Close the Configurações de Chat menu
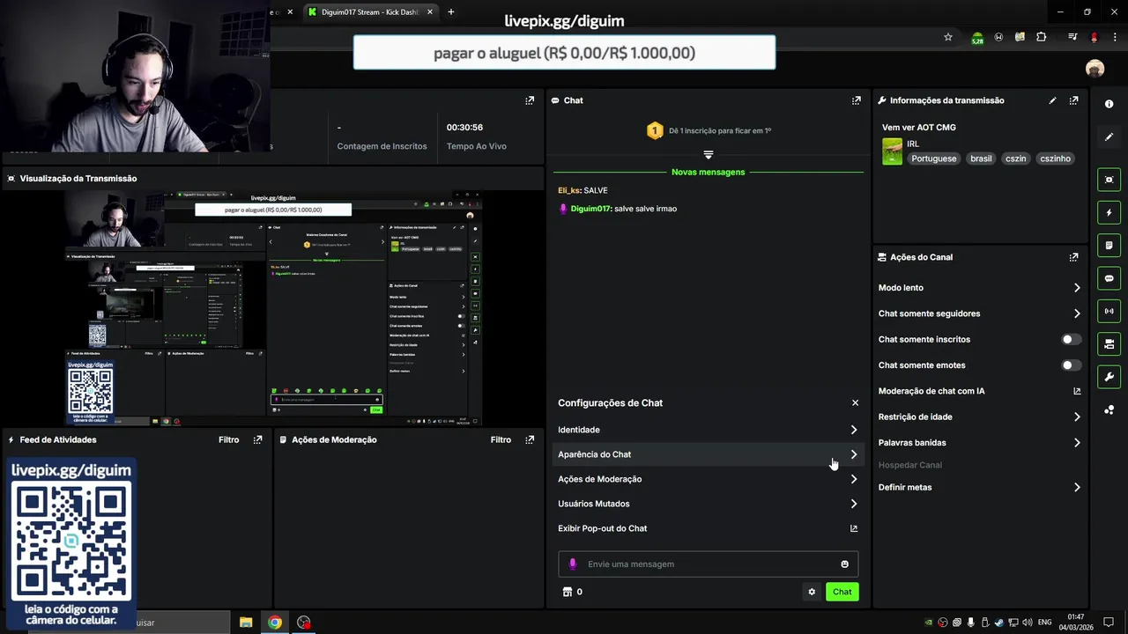Image resolution: width=1128 pixels, height=634 pixels. pyautogui.click(x=855, y=402)
